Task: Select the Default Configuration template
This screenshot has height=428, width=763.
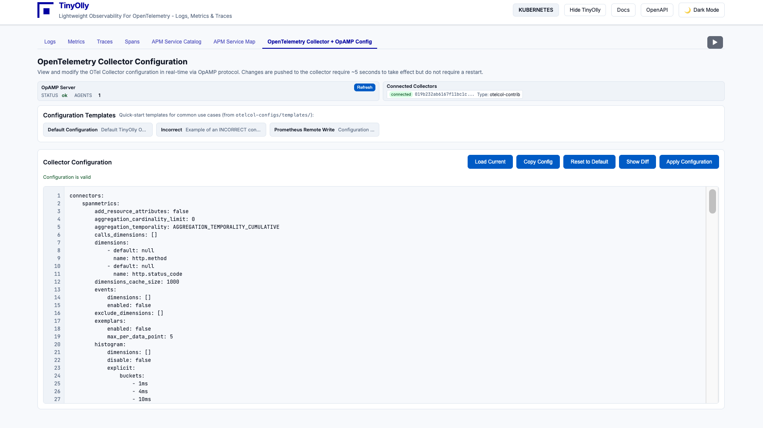Action: click(x=97, y=130)
